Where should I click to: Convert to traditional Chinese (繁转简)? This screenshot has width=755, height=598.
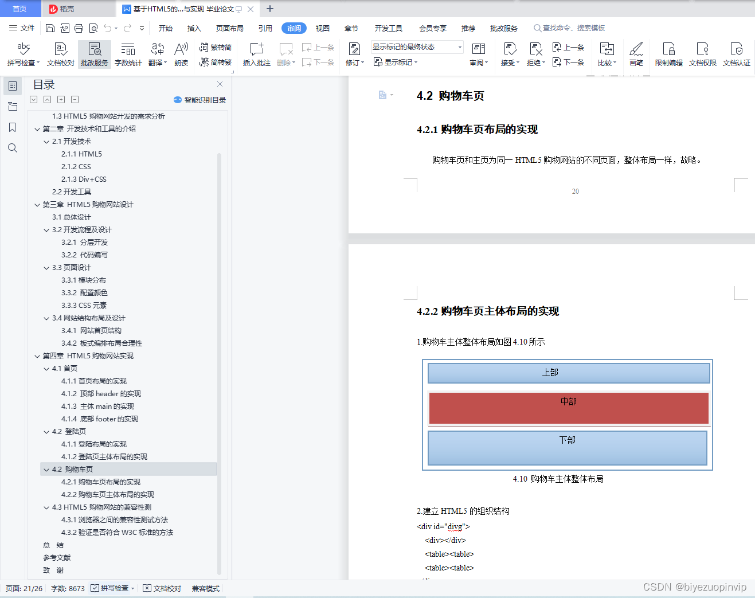(x=216, y=47)
